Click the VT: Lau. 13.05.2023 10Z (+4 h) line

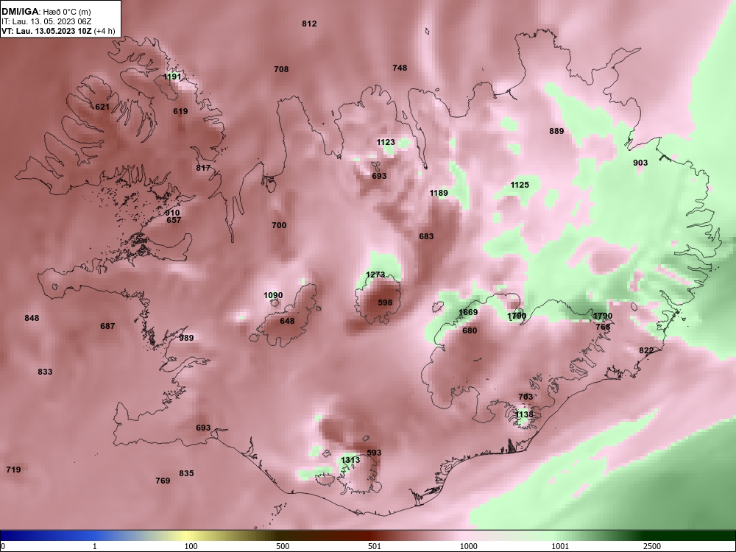click(x=57, y=31)
